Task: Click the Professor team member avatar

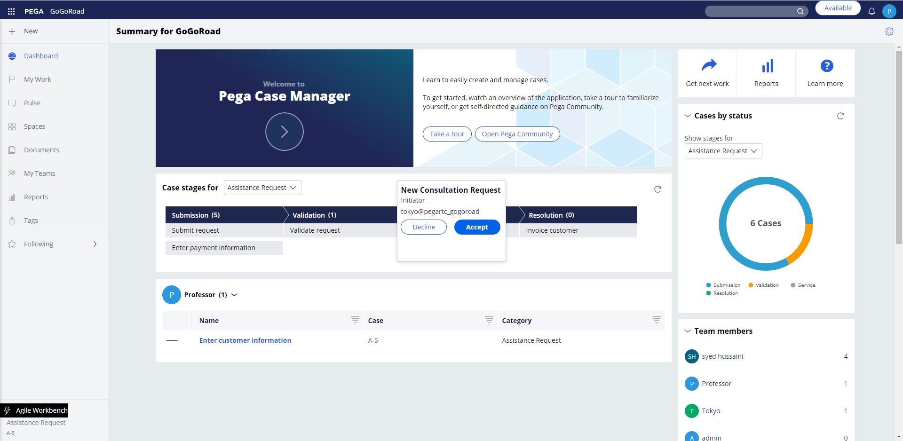Action: tap(691, 384)
